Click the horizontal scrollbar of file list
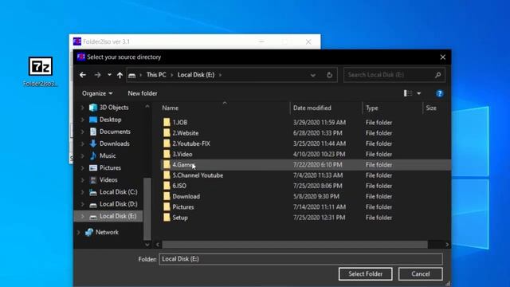The height and width of the screenshot is (287, 510). 295,245
